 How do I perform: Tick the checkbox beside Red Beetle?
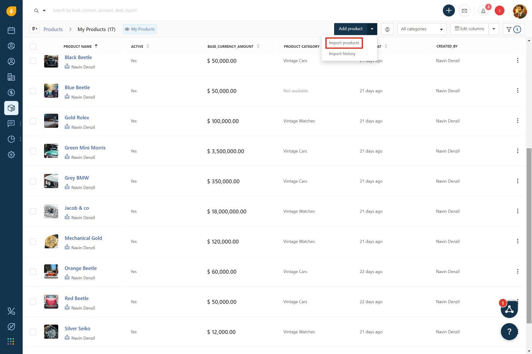click(33, 302)
